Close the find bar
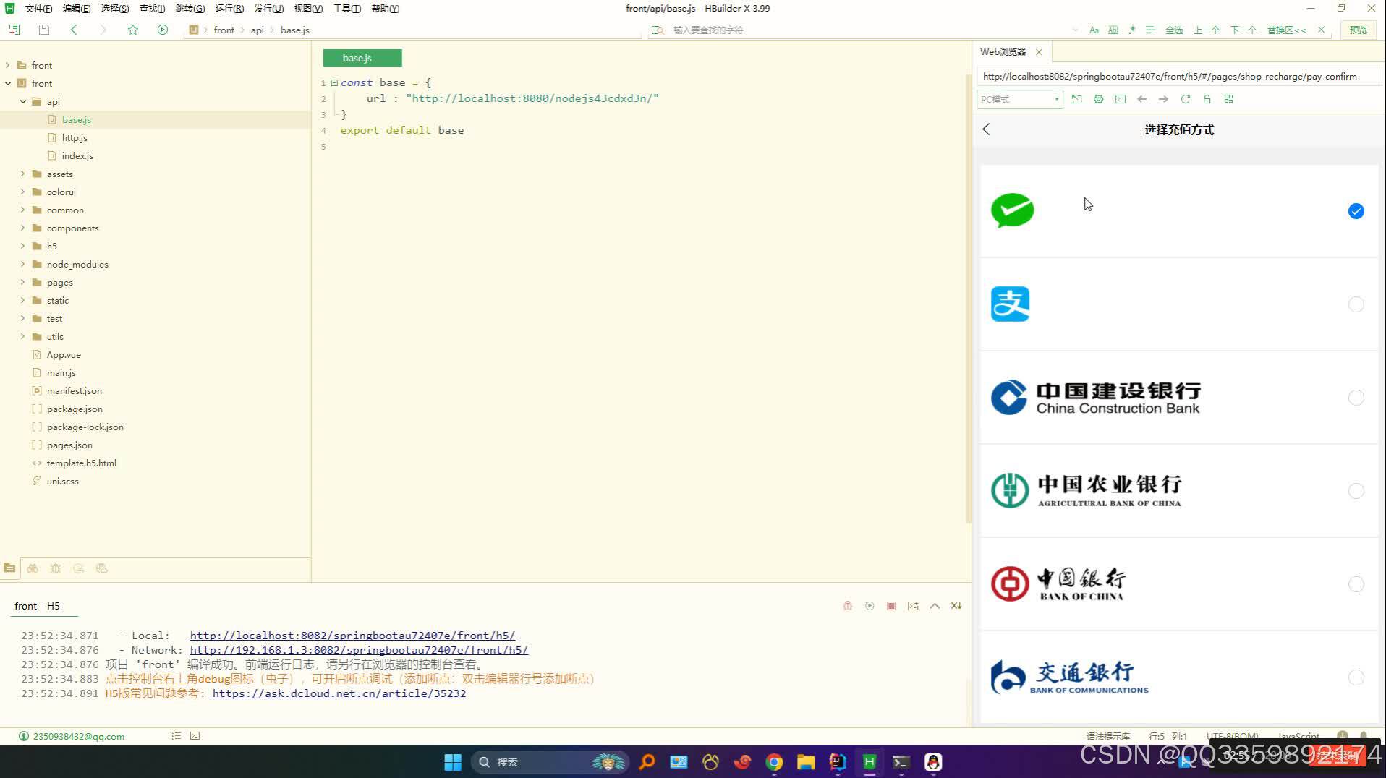 pos(1321,30)
